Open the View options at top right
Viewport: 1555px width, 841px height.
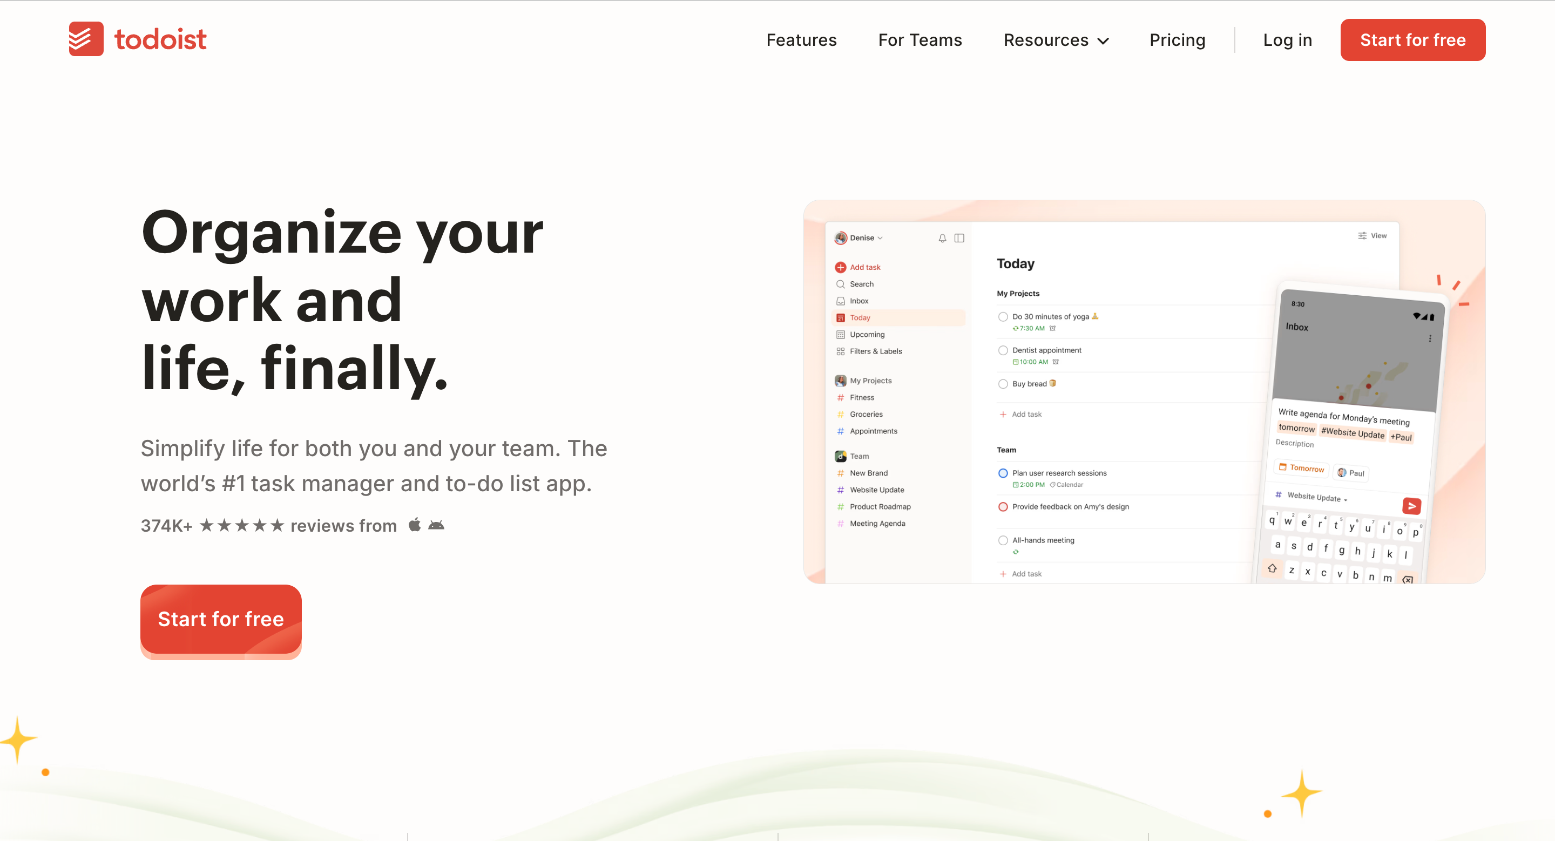[x=1372, y=235]
